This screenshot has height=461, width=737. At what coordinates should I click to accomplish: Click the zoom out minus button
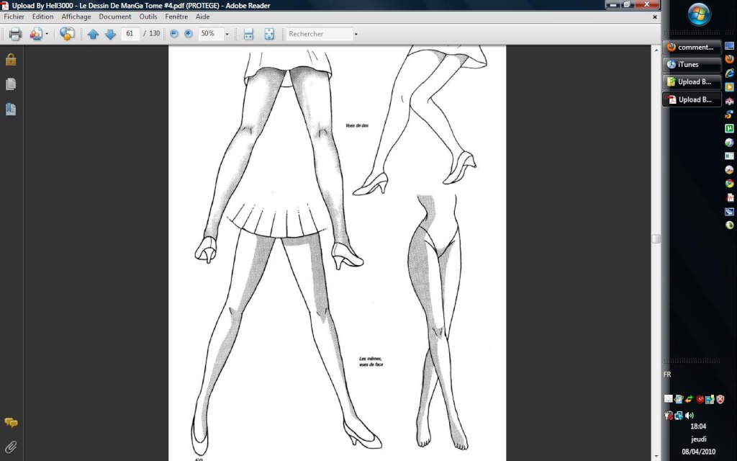(x=174, y=33)
